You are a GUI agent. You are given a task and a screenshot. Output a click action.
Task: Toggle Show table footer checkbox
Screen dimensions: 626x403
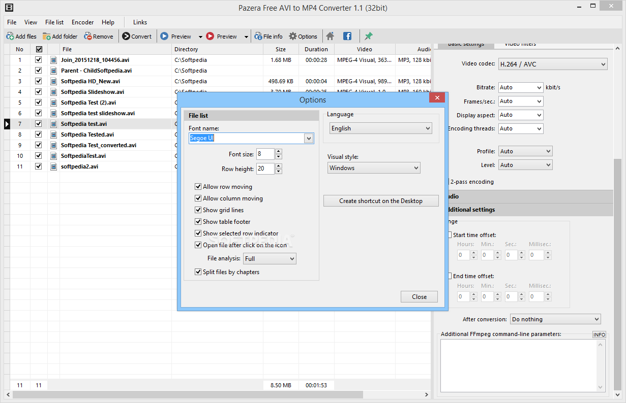(x=198, y=222)
